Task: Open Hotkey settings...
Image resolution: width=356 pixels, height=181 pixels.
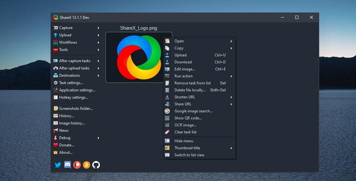Action: [x=76, y=97]
